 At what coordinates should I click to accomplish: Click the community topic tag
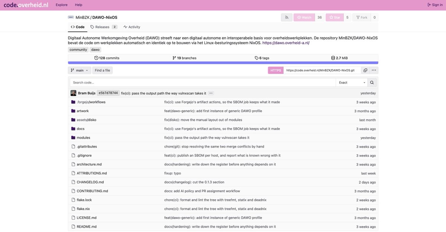pyautogui.click(x=78, y=49)
